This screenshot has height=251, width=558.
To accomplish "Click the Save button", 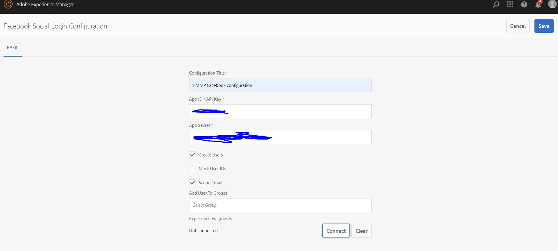I will click(544, 26).
